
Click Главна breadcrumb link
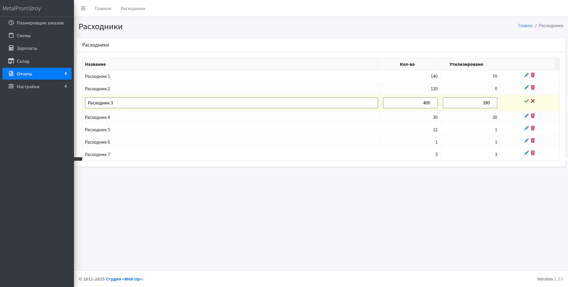point(525,26)
